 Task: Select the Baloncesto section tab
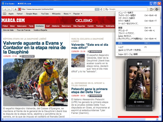(x=22, y=26)
